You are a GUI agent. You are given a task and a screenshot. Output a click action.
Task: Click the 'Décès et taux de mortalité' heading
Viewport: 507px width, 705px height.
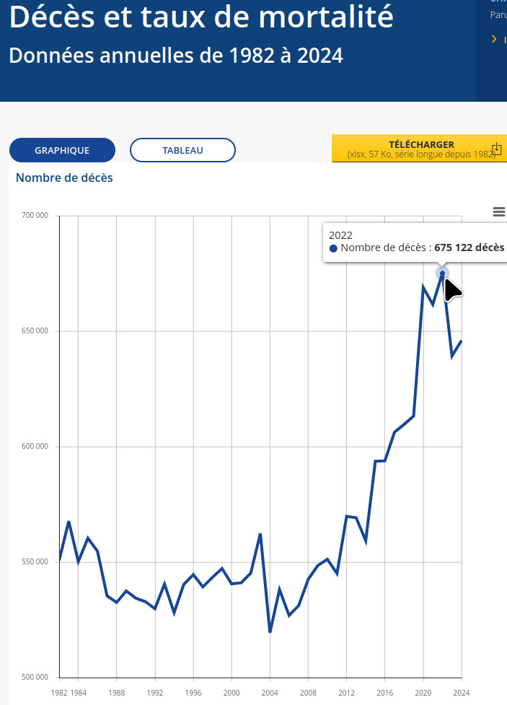(x=202, y=17)
